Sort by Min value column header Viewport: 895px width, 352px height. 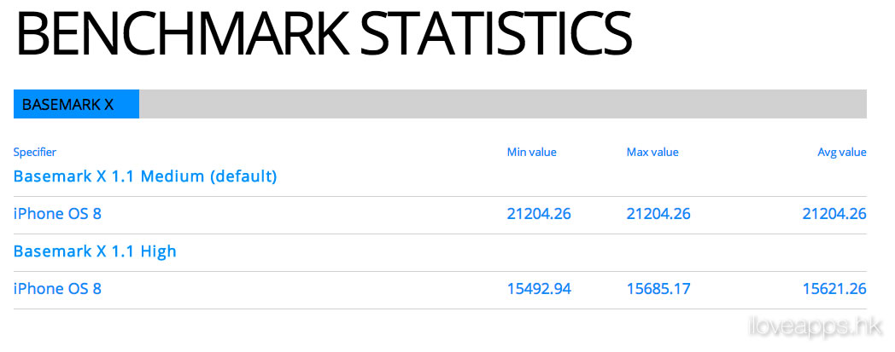(x=531, y=152)
